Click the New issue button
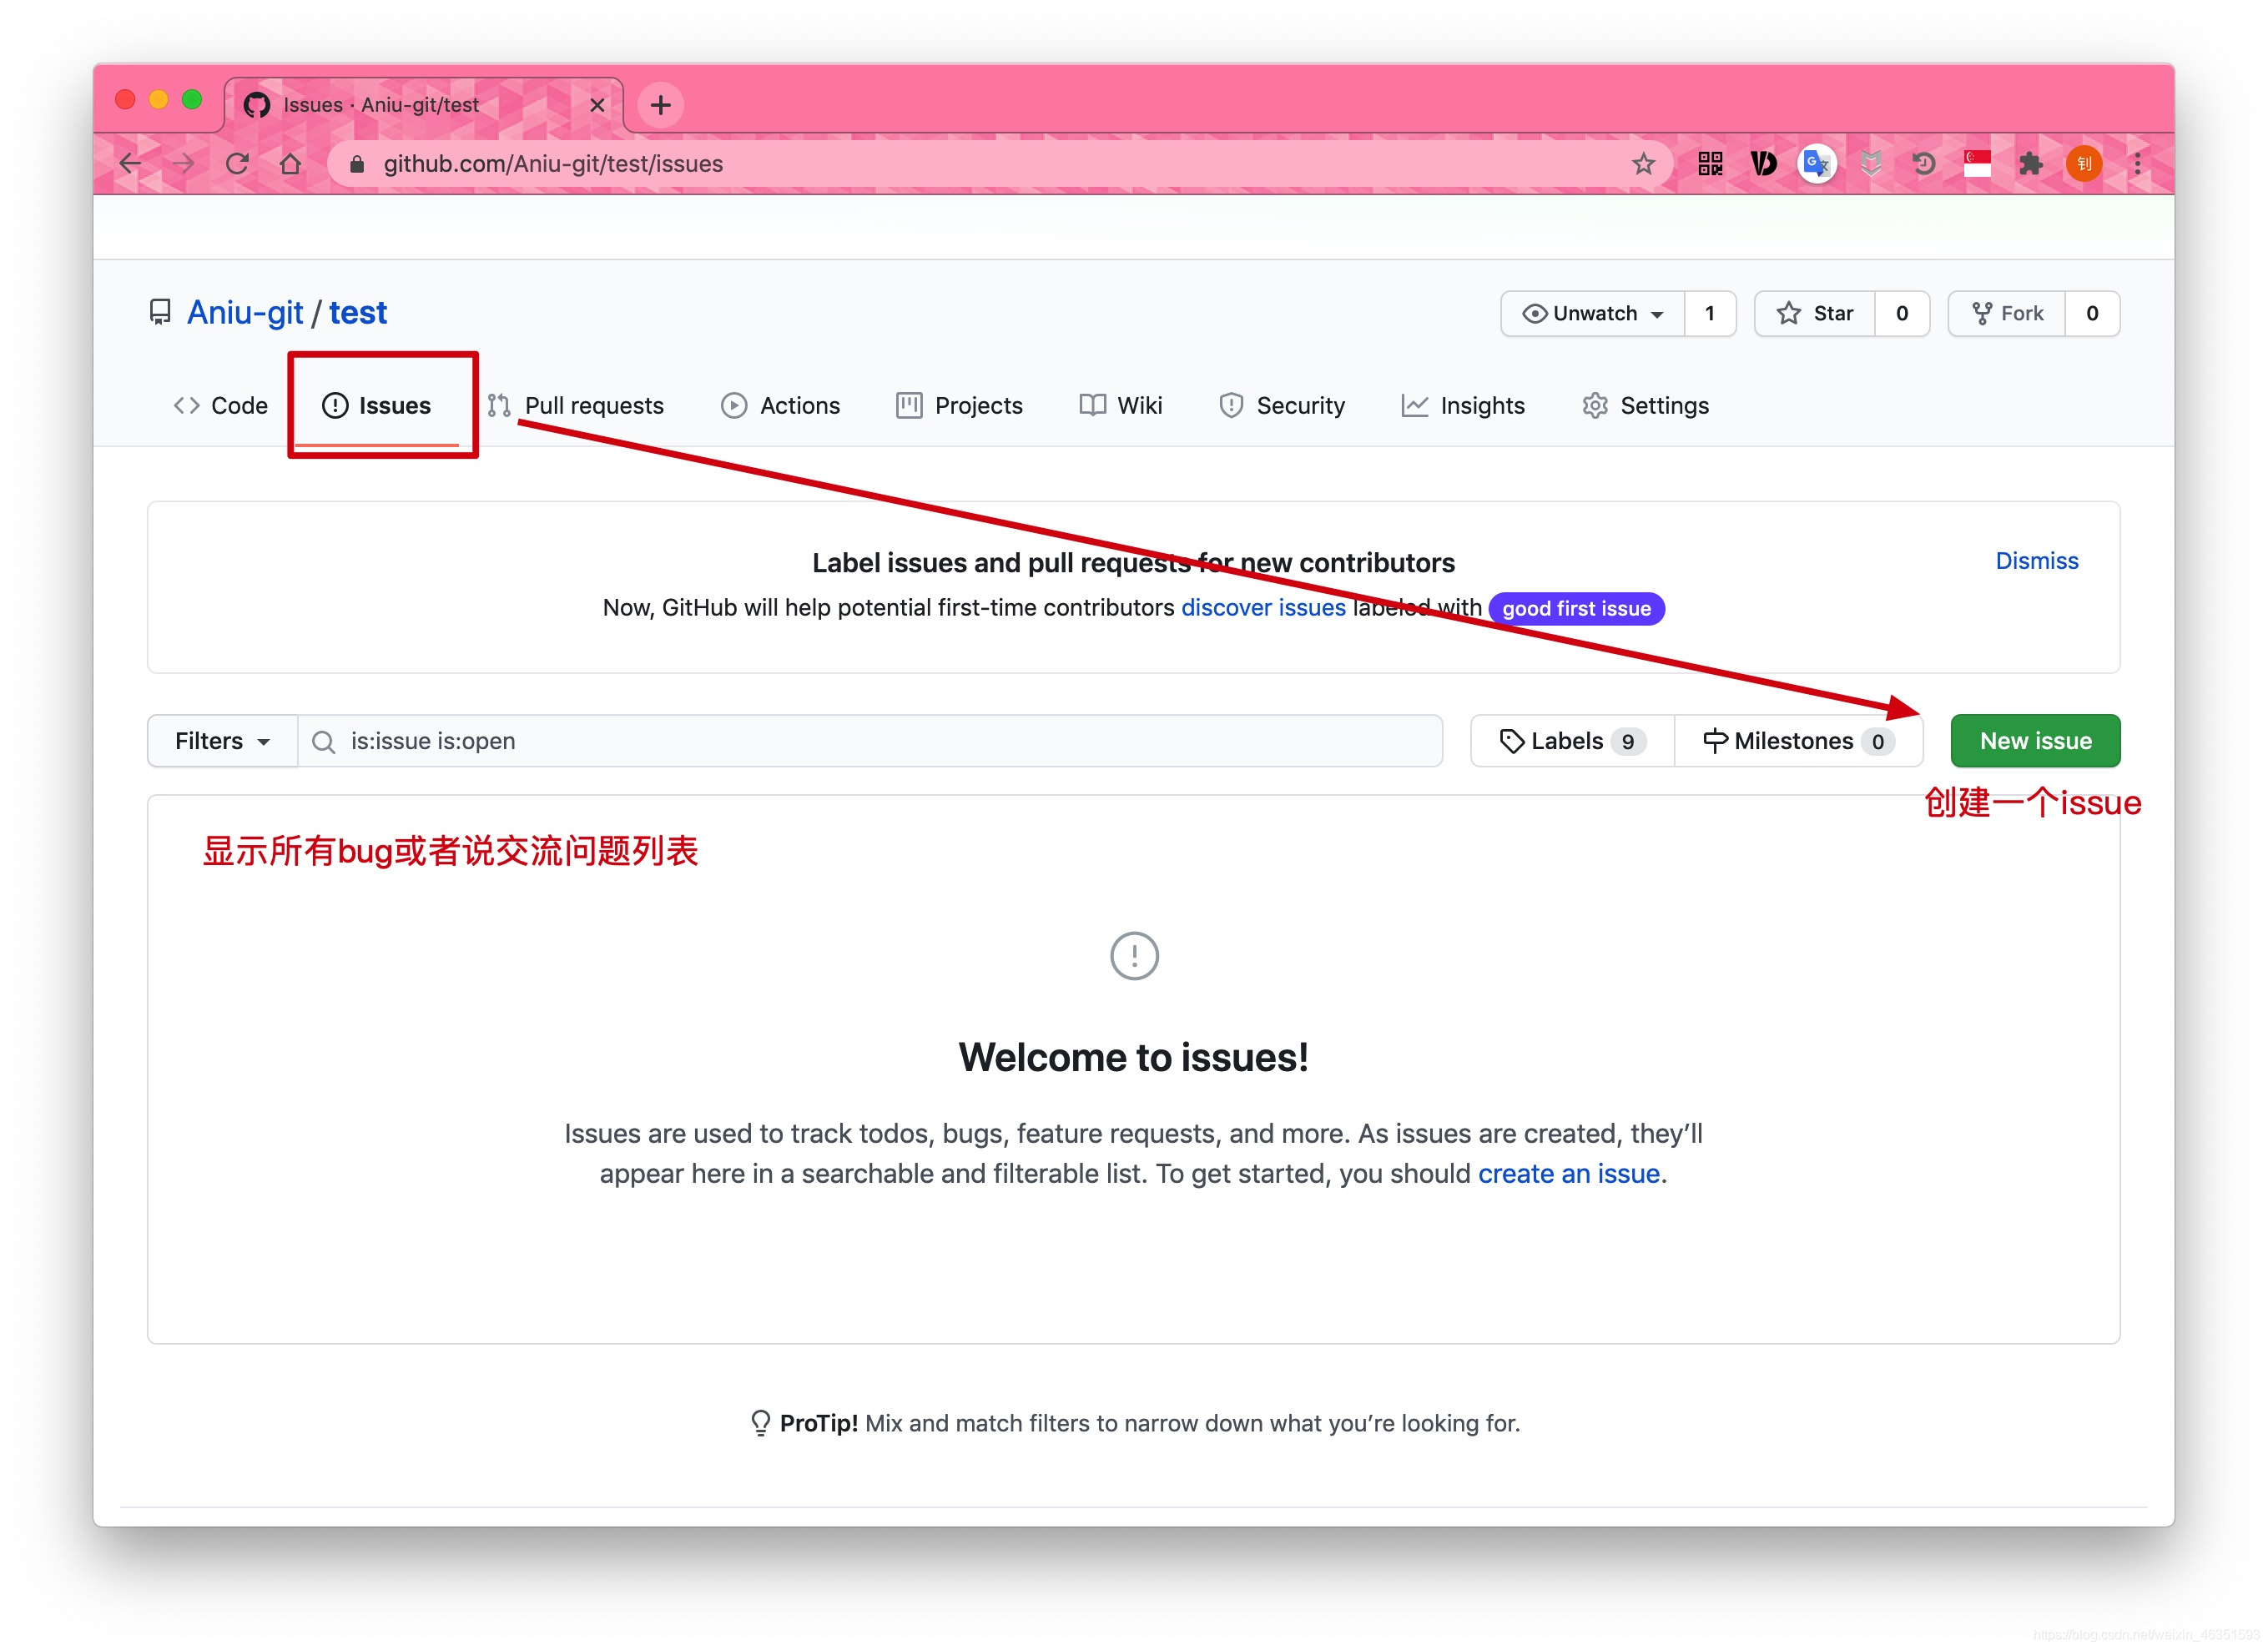This screenshot has height=1650, width=2268. tap(2035, 740)
